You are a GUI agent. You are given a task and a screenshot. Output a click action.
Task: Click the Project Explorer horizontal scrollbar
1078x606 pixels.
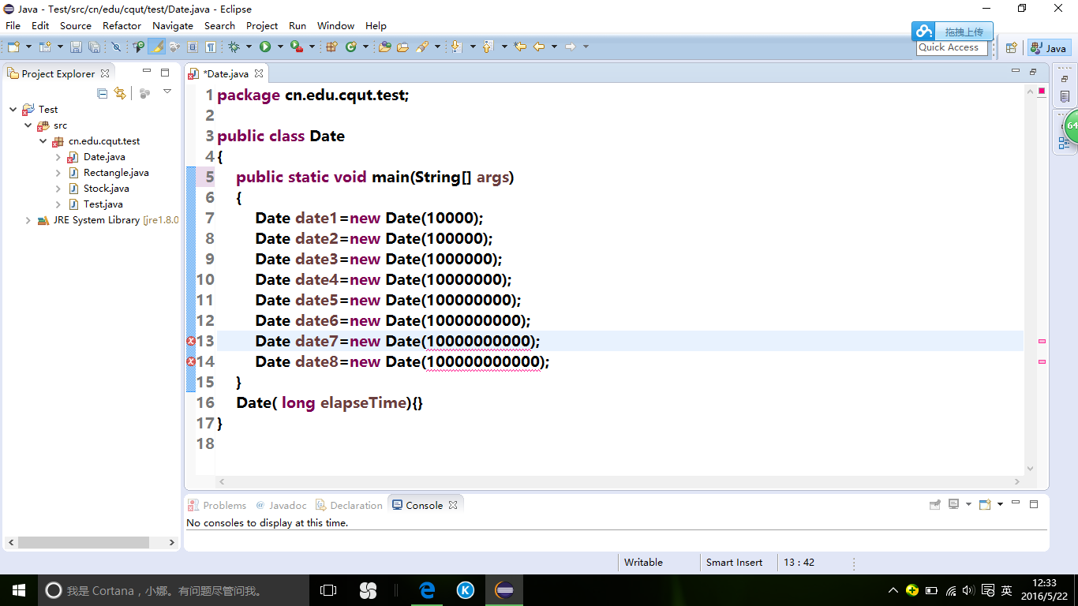point(84,543)
